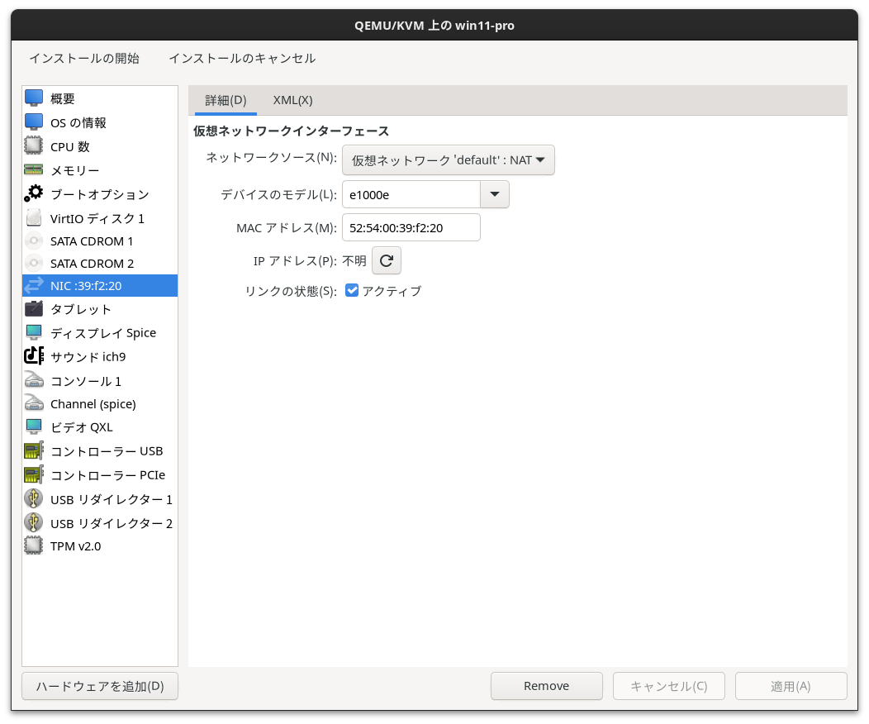
Task: Click the ディスプレイ Spice monitor icon
Action: coord(33,332)
